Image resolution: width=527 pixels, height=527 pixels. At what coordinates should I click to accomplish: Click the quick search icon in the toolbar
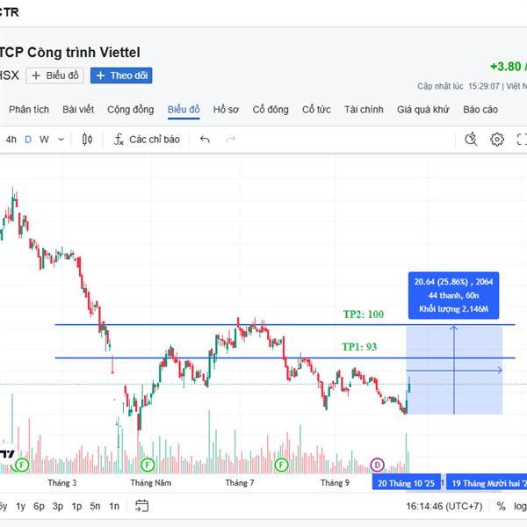click(471, 139)
